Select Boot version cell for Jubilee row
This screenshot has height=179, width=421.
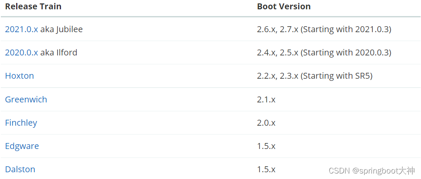pos(324,29)
